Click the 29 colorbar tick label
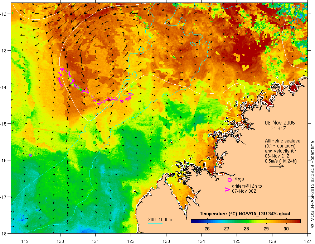The height and width of the screenshot is (244, 315). click(x=266, y=229)
